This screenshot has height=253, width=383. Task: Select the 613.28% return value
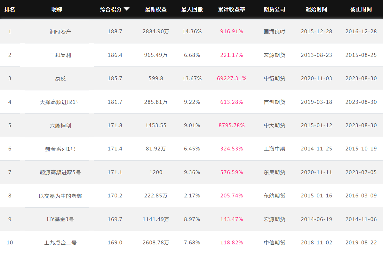(232, 102)
